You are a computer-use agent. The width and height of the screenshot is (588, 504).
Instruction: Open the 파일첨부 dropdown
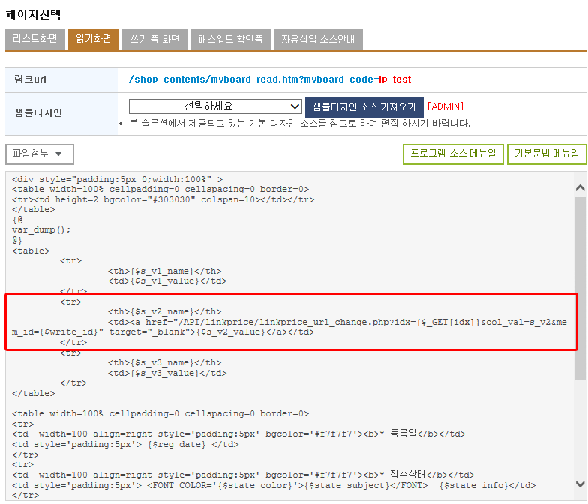[x=39, y=154]
